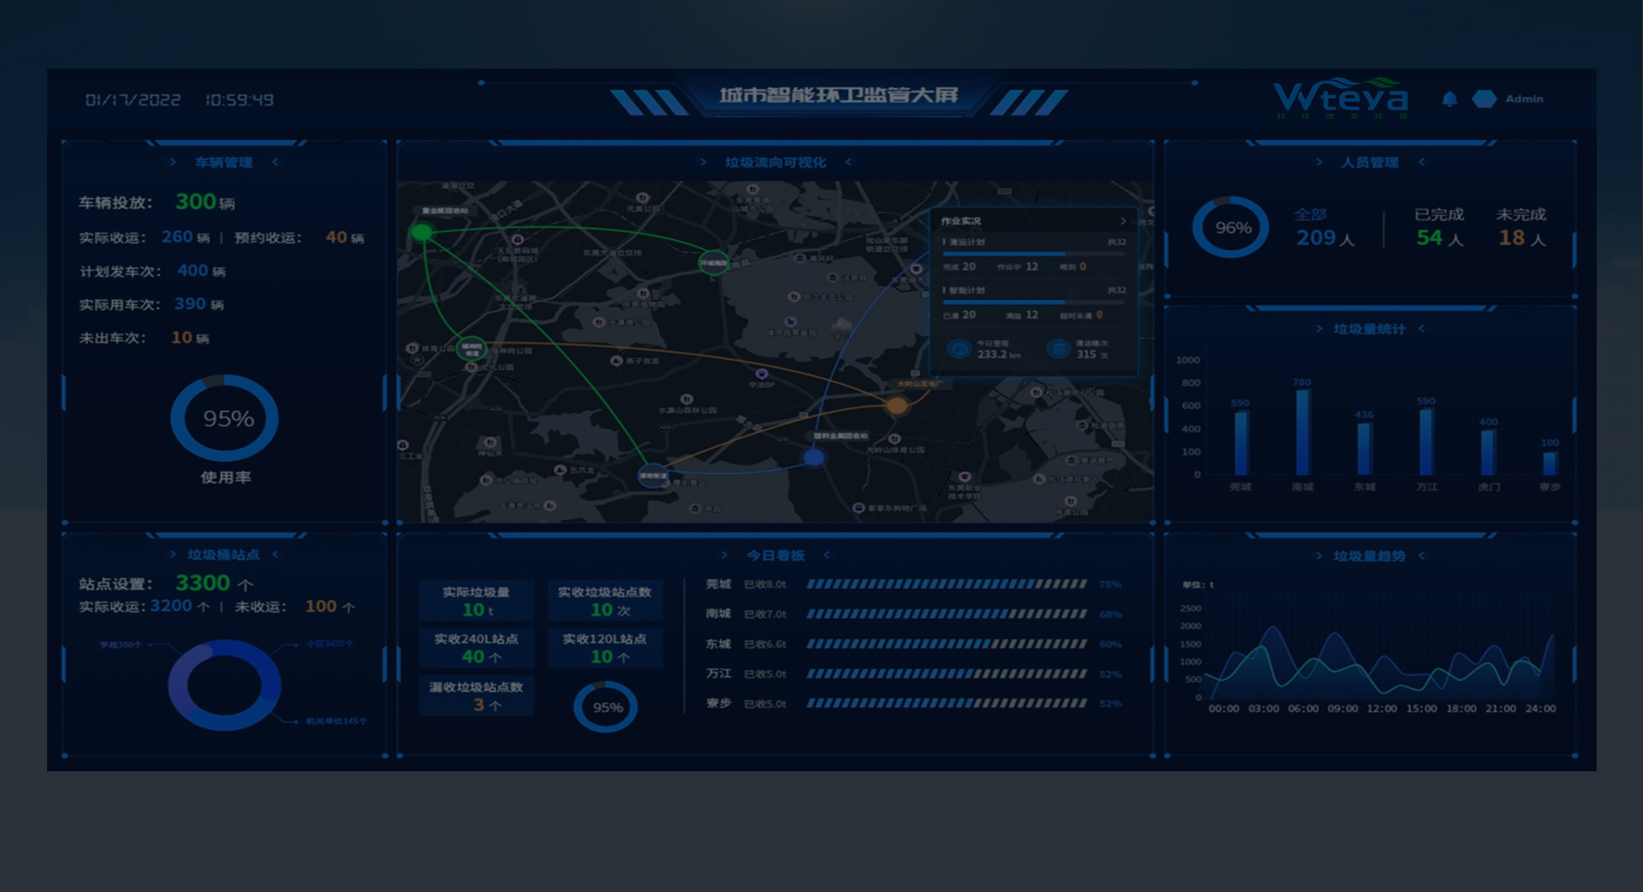Click the green node at top-left of map
Screen dimensions: 1643x892
click(422, 232)
